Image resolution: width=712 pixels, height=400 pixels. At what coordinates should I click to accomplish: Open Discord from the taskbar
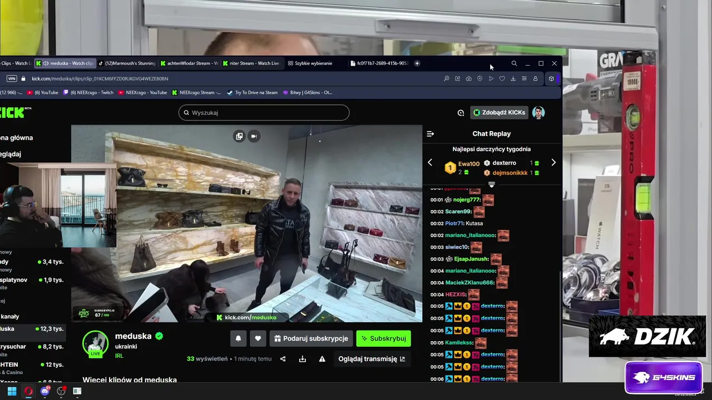click(x=45, y=391)
